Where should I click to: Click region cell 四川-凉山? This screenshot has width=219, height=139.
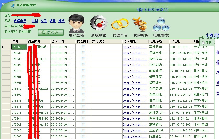click(203, 130)
